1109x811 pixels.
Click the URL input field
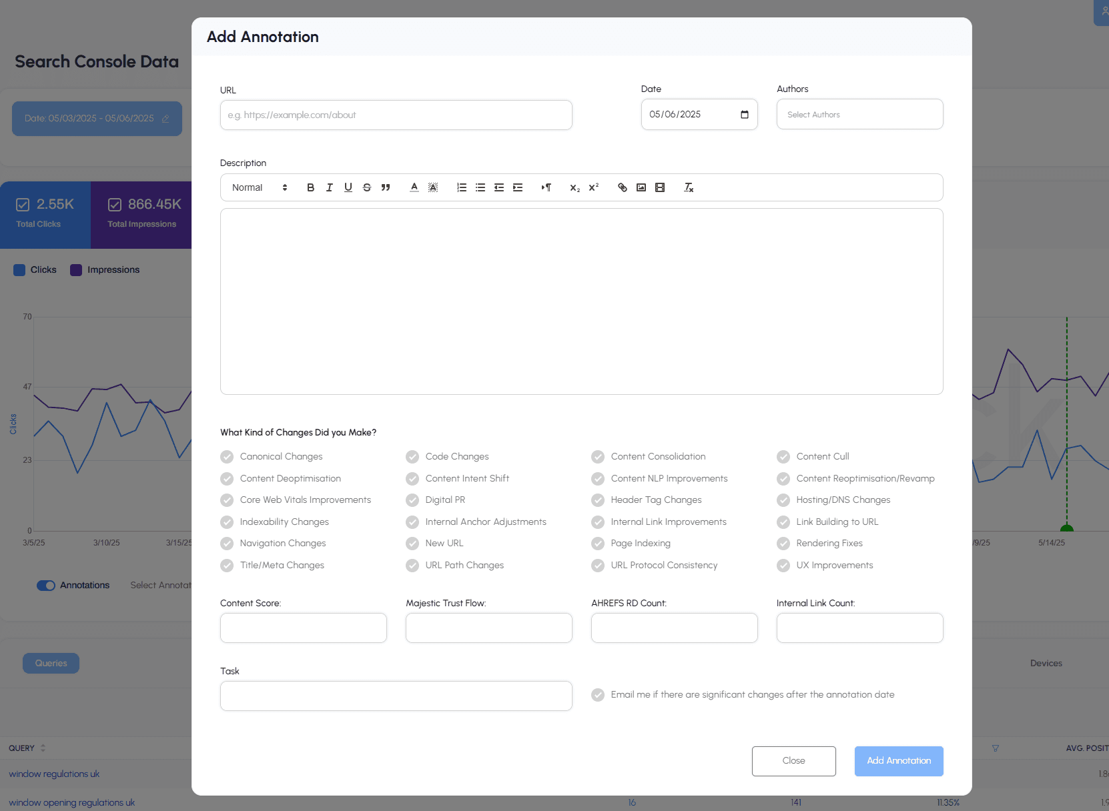click(395, 115)
